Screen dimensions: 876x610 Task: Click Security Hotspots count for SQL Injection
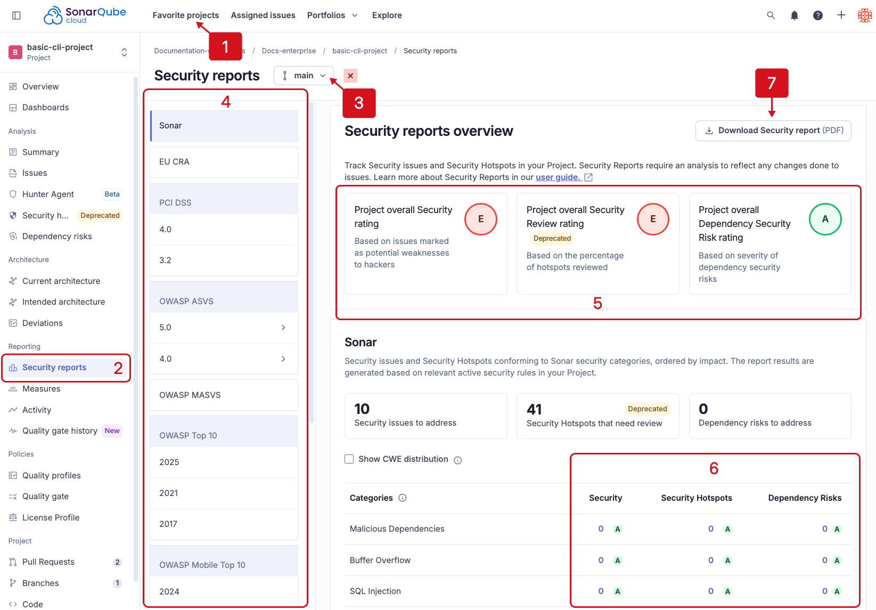(x=711, y=591)
